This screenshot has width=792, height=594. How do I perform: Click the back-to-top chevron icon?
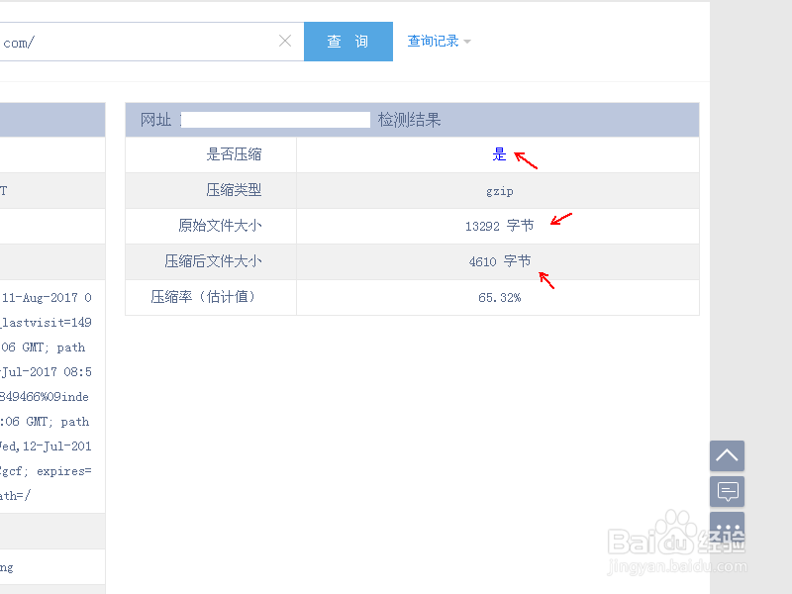tap(727, 455)
